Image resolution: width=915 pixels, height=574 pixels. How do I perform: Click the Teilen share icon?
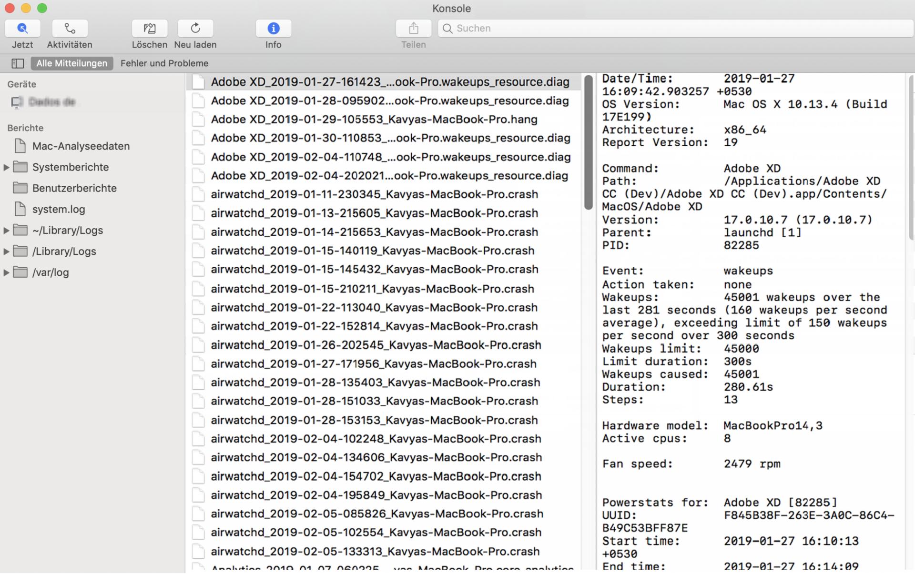pos(413,29)
